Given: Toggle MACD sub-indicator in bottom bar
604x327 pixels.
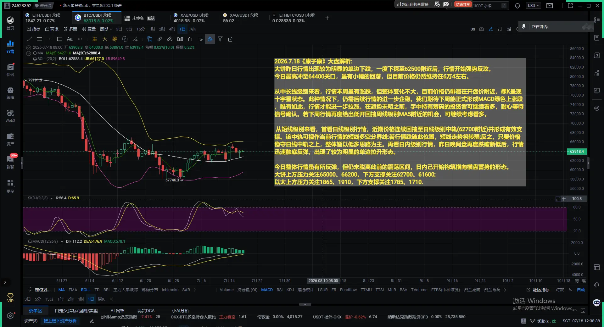Looking at the screenshot, I should point(267,290).
